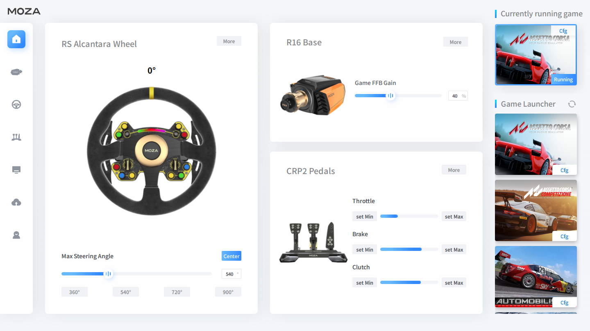
Task: Open Cfg for Automobilista
Action: [x=565, y=302]
